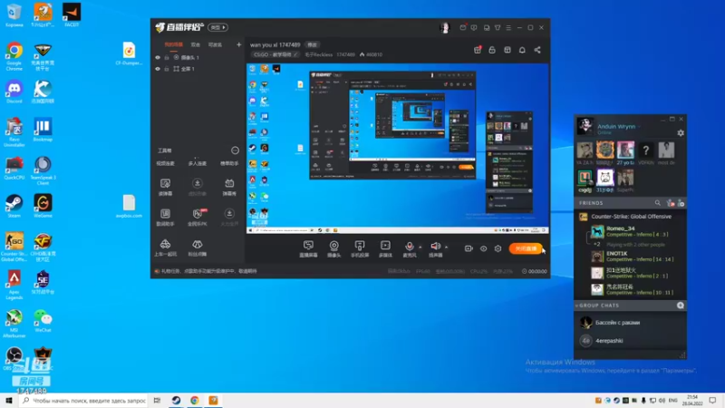Search friends with magnifier icon
Image resolution: width=725 pixels, height=408 pixels.
pyautogui.click(x=658, y=203)
